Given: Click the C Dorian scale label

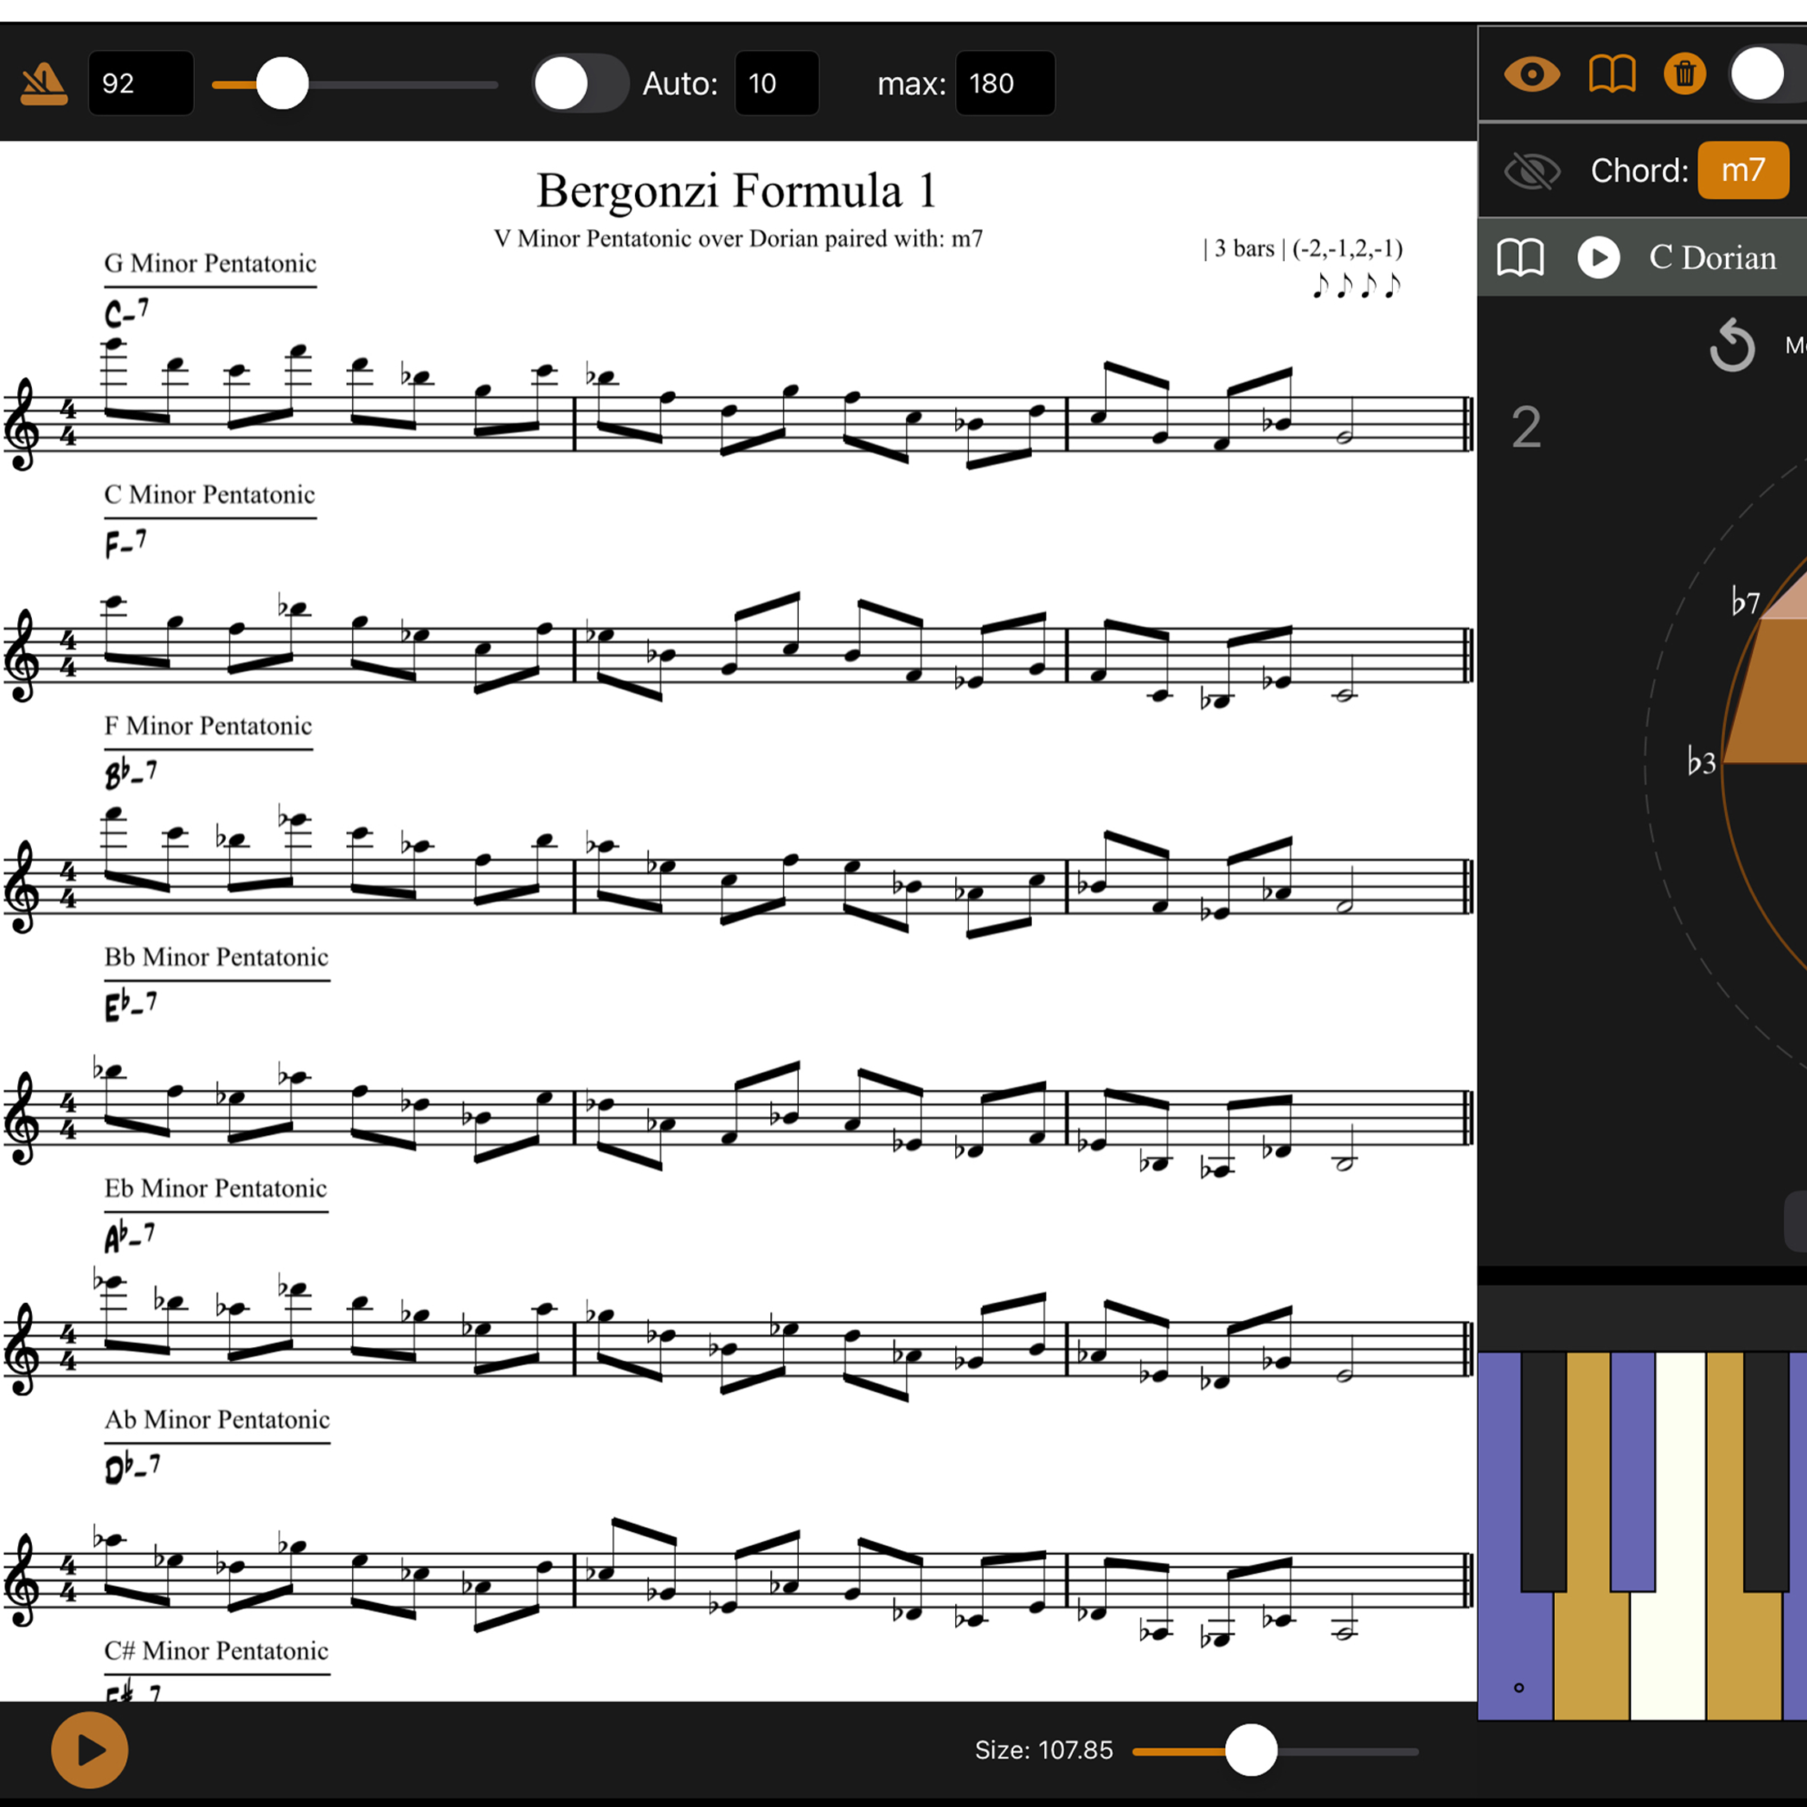Looking at the screenshot, I should 1711,257.
